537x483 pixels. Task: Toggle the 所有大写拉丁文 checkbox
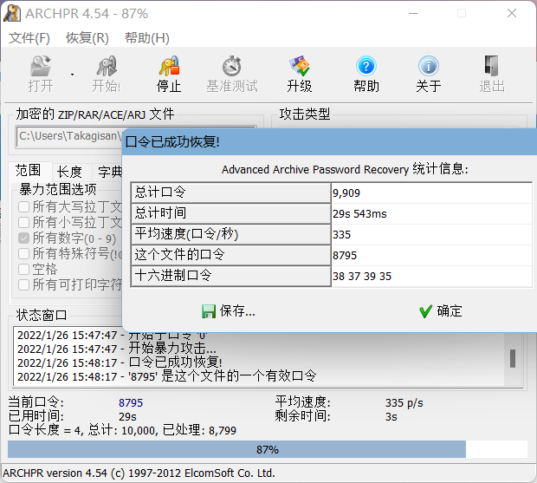[x=23, y=206]
